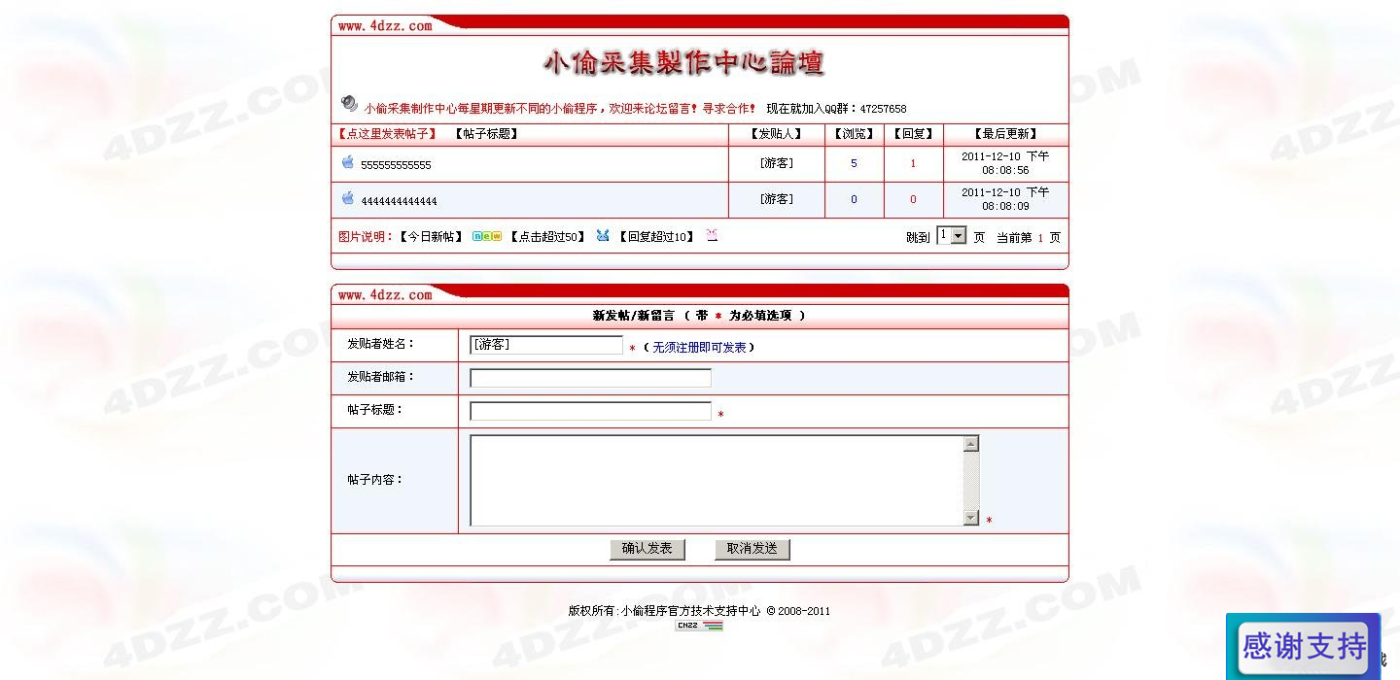Click poster [游客] in the 555555555555 row
Viewport: 1400px width, 680px height.
coord(776,163)
